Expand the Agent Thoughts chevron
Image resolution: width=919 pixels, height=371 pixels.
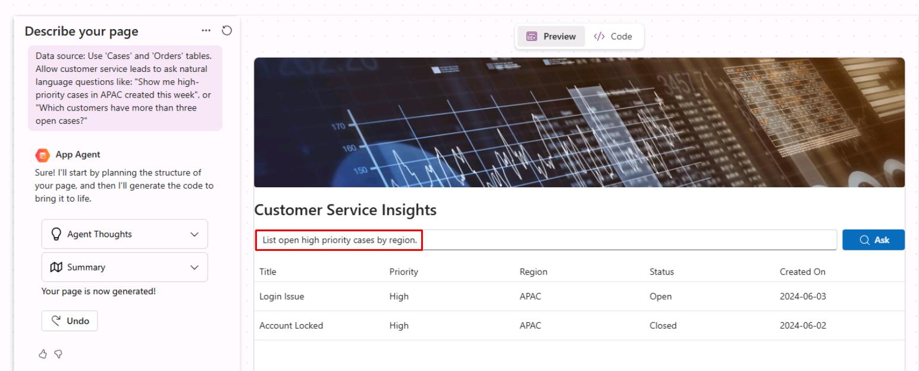click(x=194, y=234)
